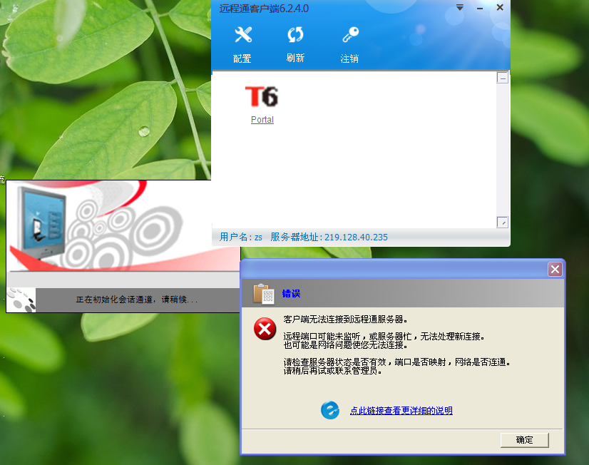This screenshot has width=589, height=465.
Task: Click the 正在初始化会话通道 status message
Action: (137, 300)
